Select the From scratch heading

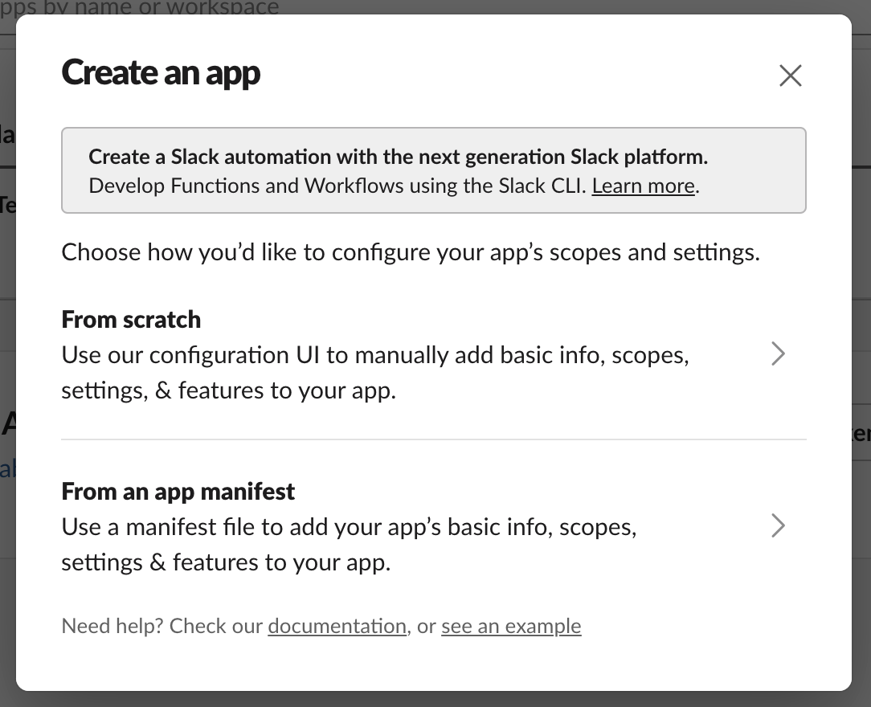click(131, 320)
